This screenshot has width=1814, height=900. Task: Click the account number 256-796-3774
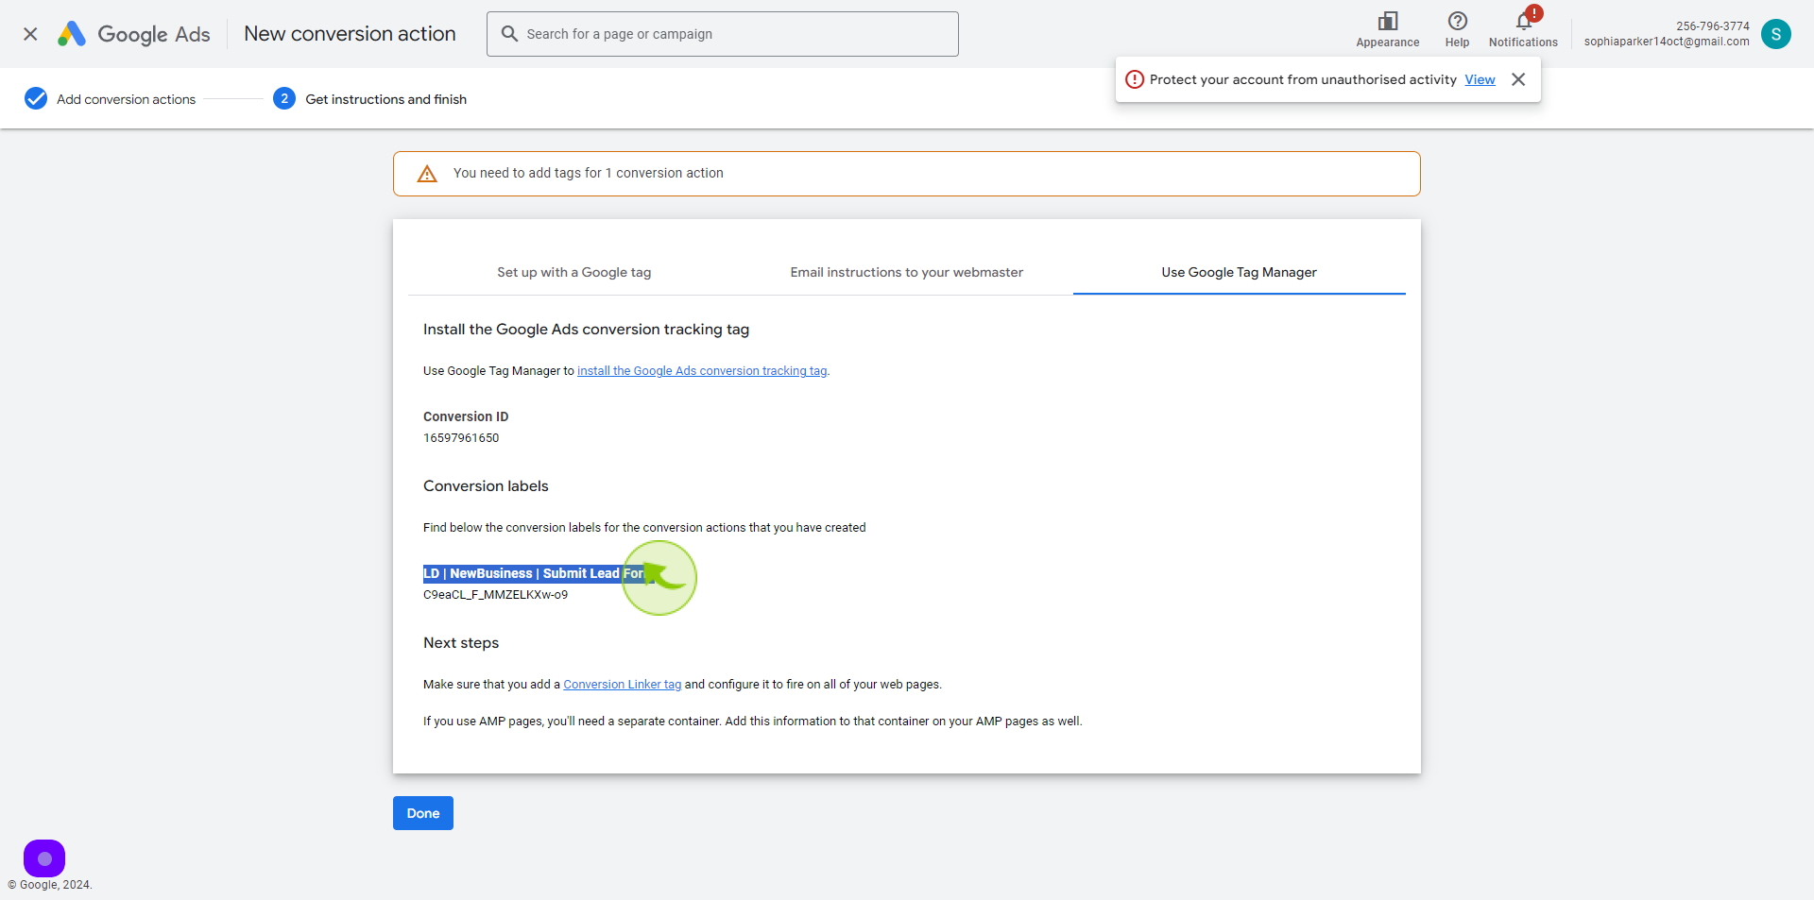(x=1713, y=26)
